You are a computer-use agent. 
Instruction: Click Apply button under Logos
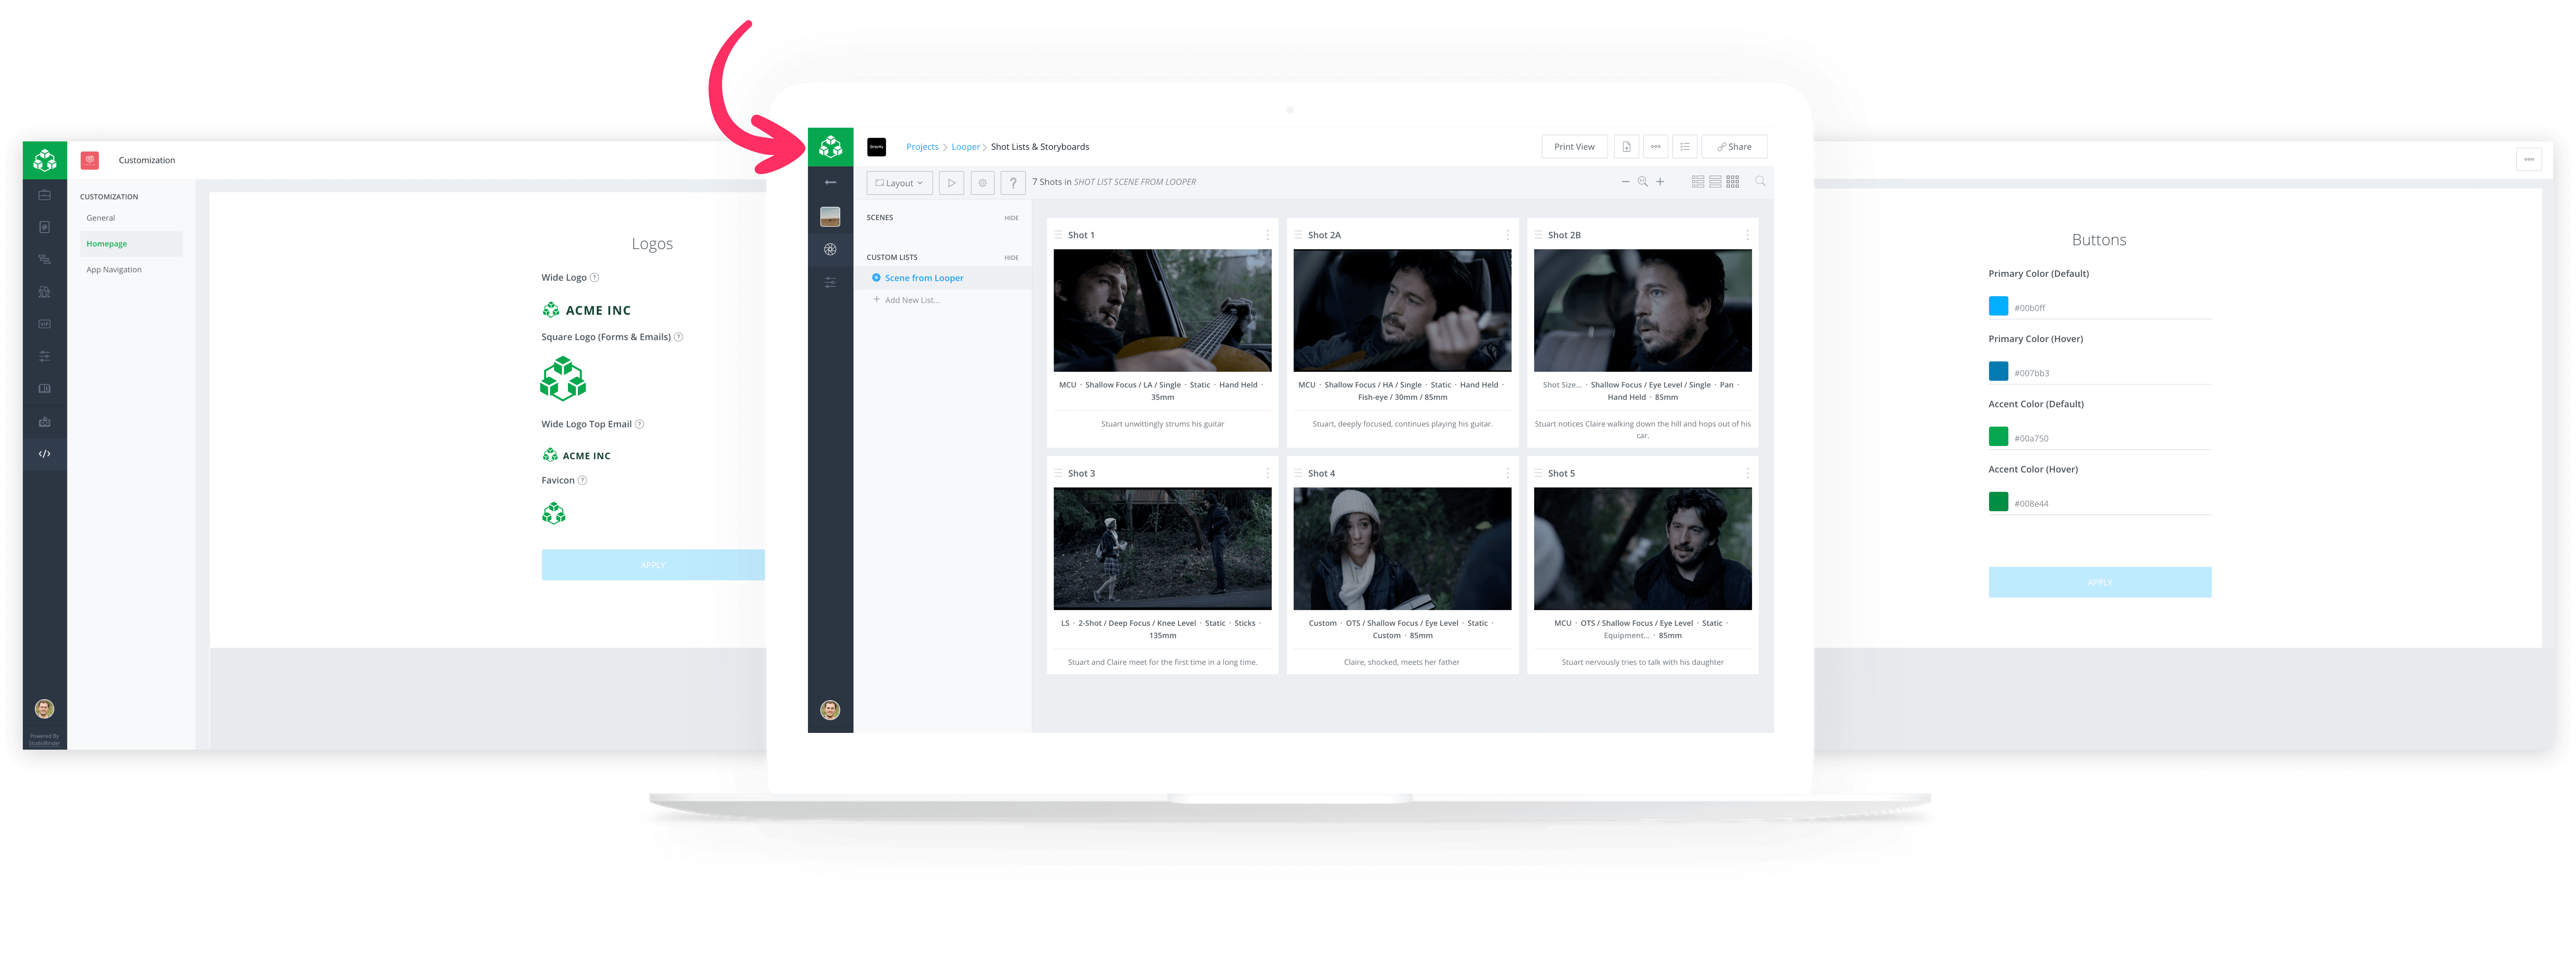[x=653, y=565]
